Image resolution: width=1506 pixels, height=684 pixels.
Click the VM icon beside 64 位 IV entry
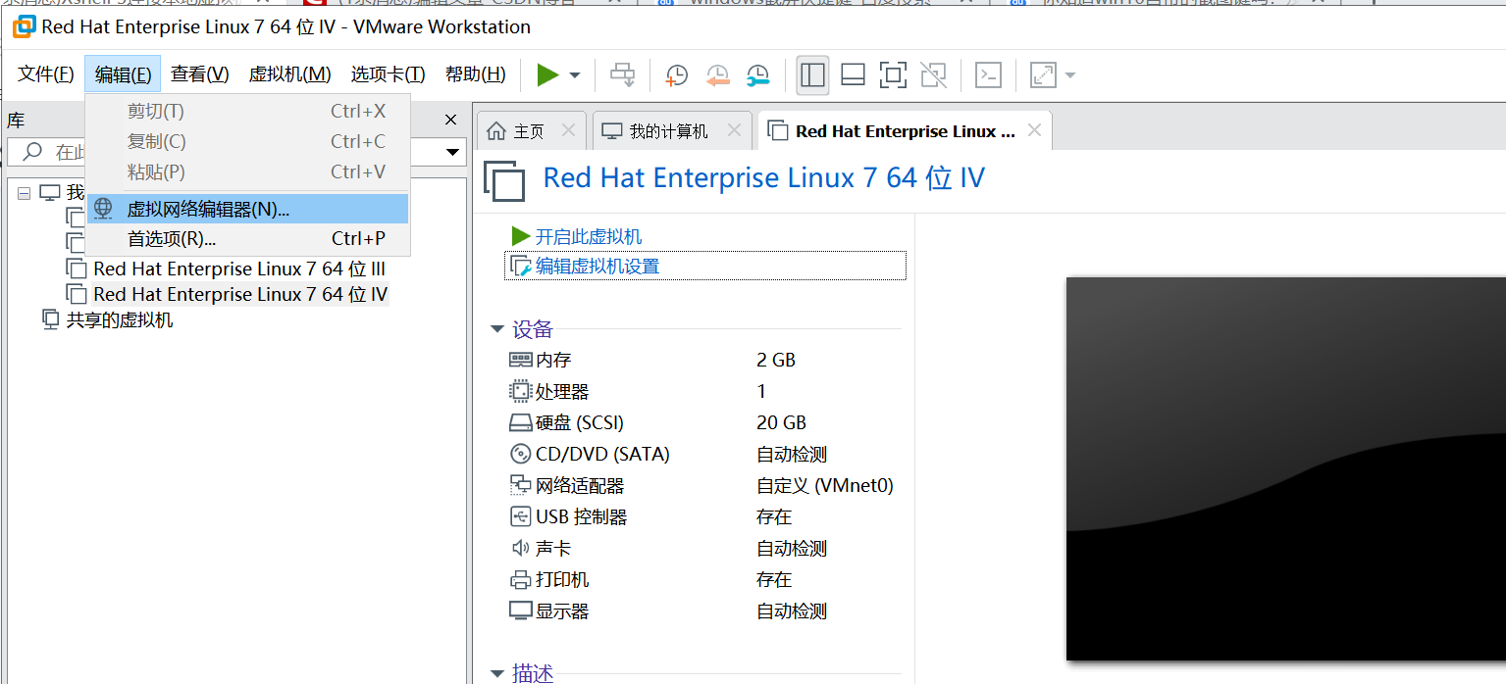pyautogui.click(x=77, y=294)
